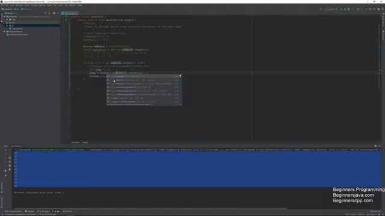The image size is (385, 216).
Task: Select the run tab in Run panel header
Action: (17, 146)
